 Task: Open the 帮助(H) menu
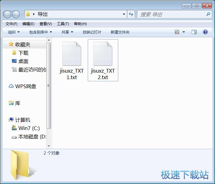click(80, 24)
